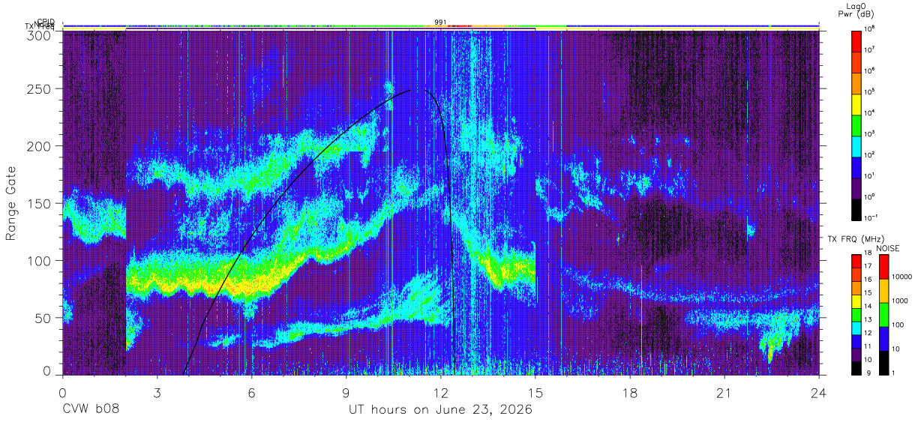This screenshot has width=921, height=425.
Task: Click the '10000' label on the NOISE scale
Action: [x=902, y=277]
